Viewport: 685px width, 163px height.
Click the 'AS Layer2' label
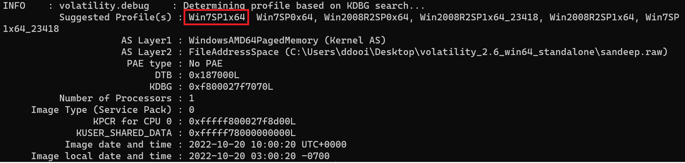(x=146, y=52)
